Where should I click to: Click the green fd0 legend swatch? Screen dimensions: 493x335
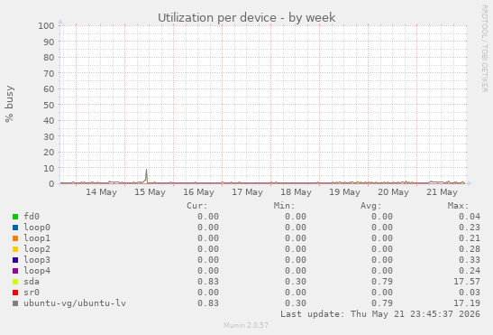pyautogui.click(x=15, y=217)
